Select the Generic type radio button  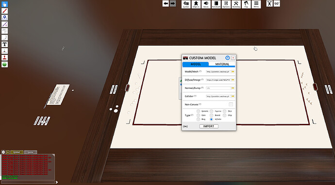tap(198, 111)
